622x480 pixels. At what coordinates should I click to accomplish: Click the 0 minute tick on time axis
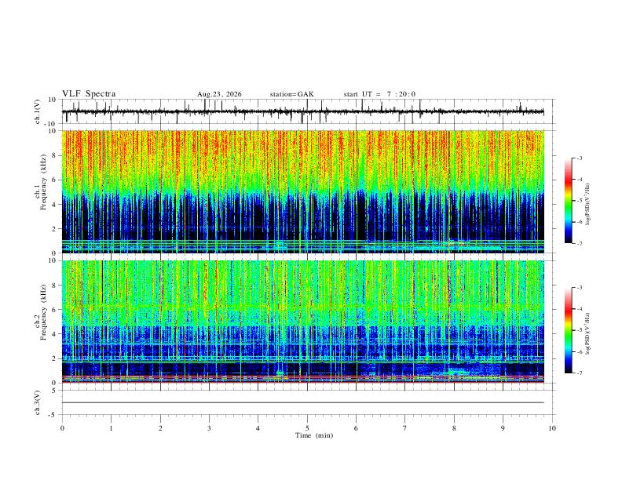(62, 428)
